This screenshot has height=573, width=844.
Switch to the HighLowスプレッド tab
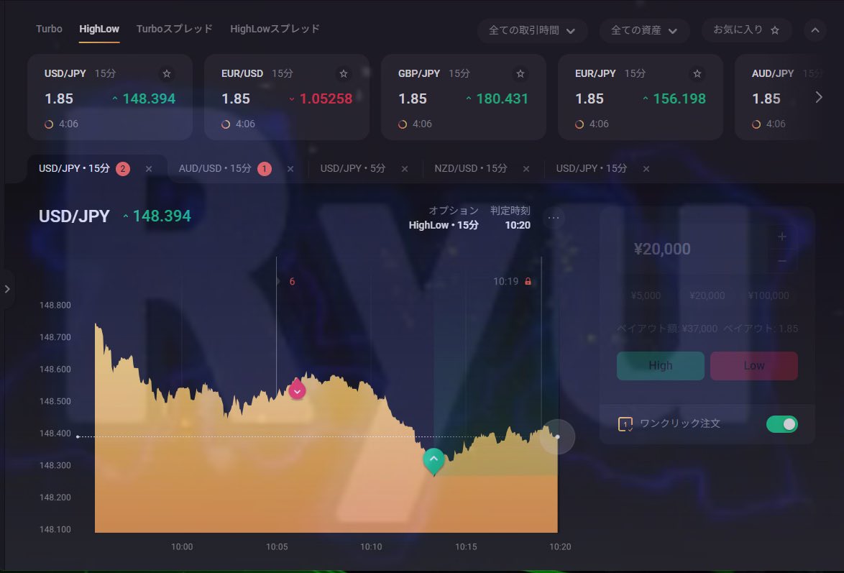275,29
